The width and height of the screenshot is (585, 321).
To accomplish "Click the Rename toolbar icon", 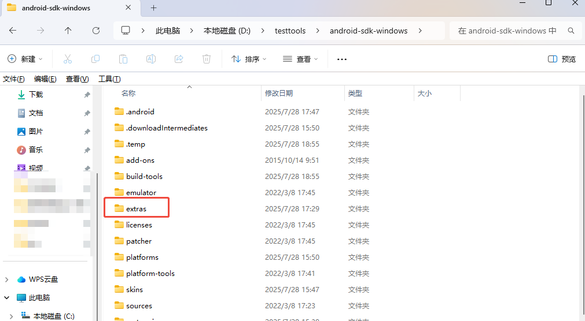I will click(151, 59).
